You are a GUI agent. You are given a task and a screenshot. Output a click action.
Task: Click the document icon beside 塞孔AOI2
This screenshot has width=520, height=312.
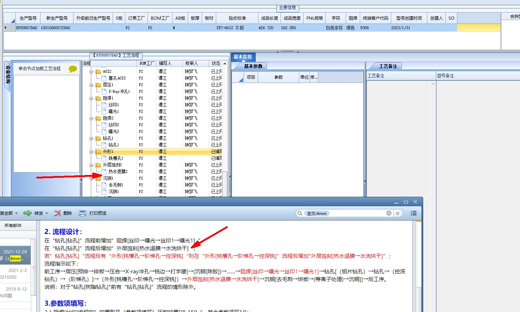pyautogui.click(x=104, y=78)
